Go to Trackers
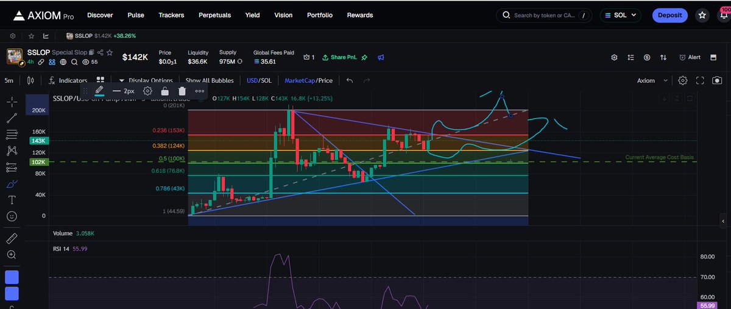 point(172,15)
